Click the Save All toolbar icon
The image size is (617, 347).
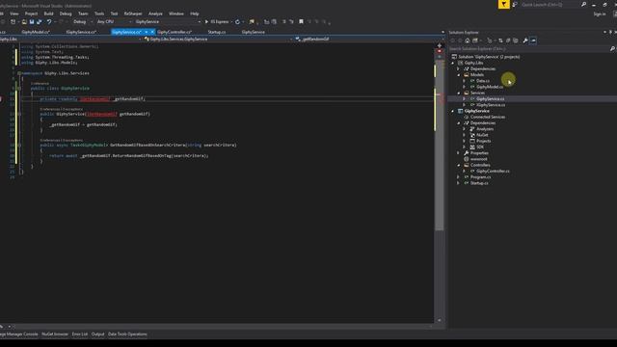(x=39, y=21)
